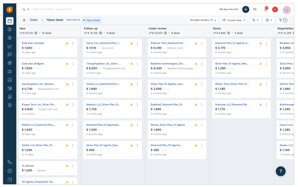
Task: Open the Reallinks technologies_Silv... deal
Action: 168,64
